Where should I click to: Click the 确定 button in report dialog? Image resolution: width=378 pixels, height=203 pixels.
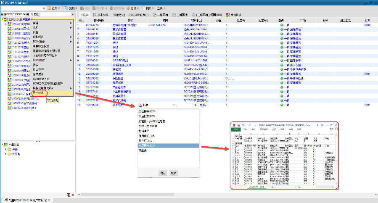[163, 173]
